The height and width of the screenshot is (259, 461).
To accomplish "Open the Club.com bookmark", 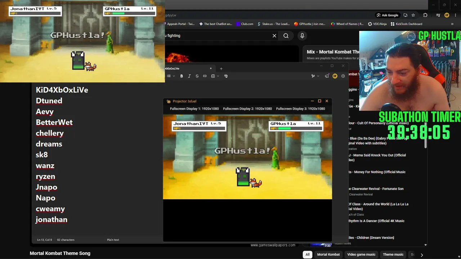I will (245, 24).
